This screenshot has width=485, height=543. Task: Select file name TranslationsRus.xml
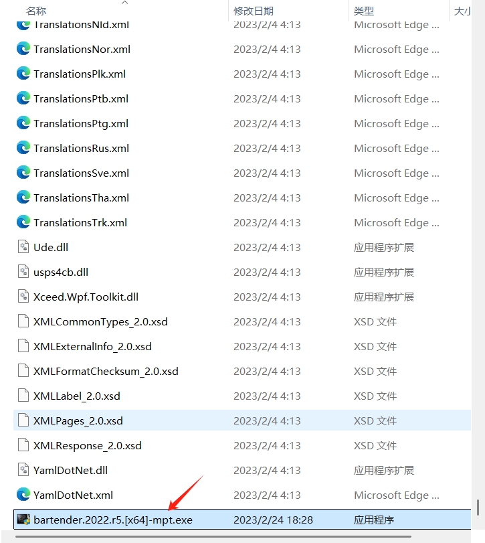[82, 148]
